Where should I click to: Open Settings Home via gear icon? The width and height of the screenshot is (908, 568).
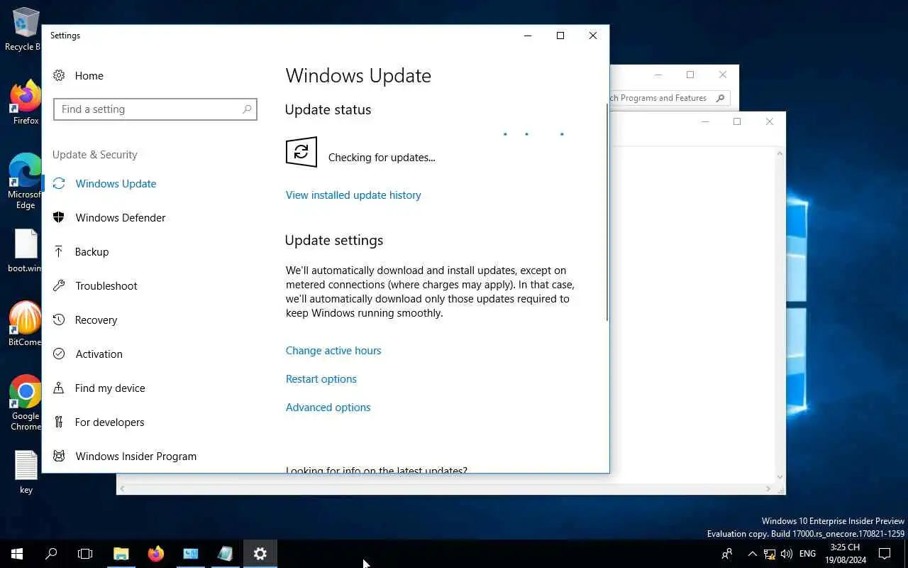click(59, 75)
